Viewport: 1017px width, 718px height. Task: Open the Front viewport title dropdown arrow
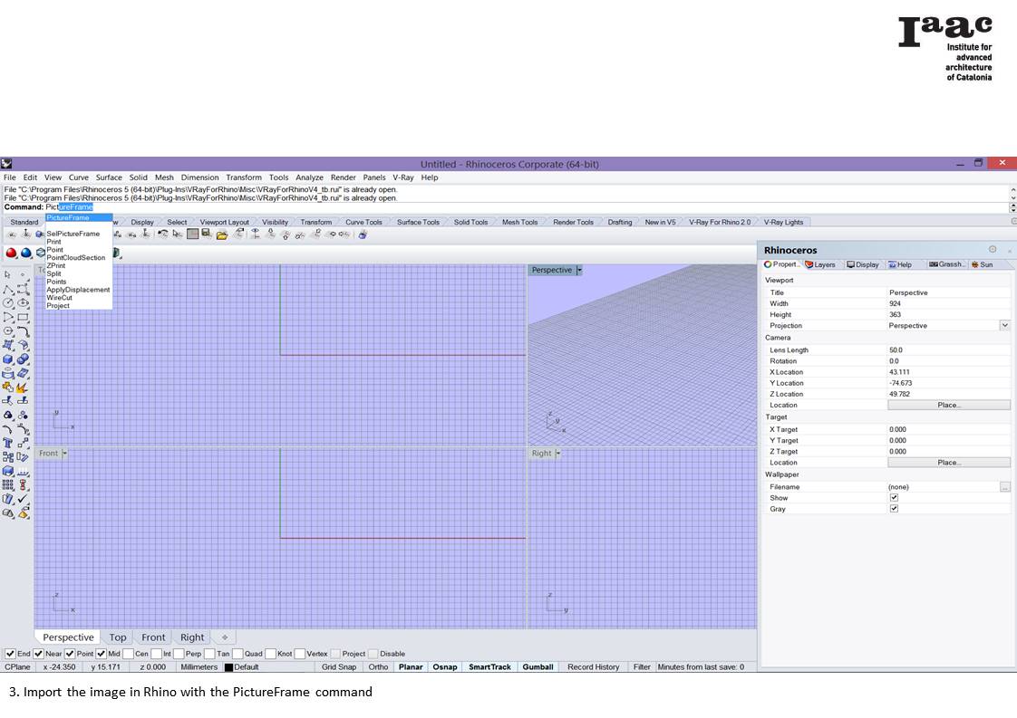point(65,453)
